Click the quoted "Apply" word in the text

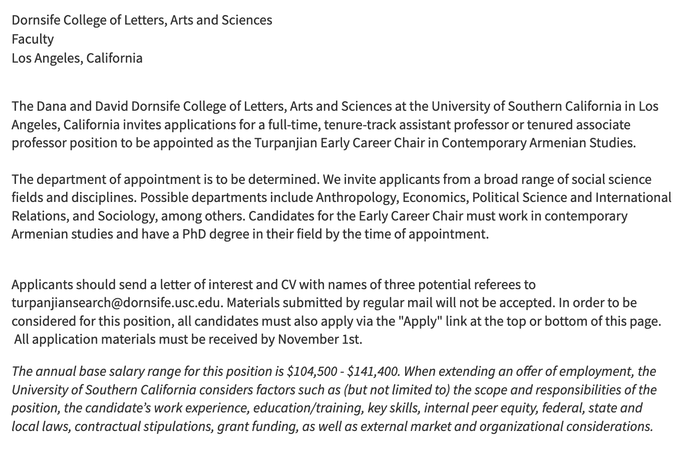420,321
